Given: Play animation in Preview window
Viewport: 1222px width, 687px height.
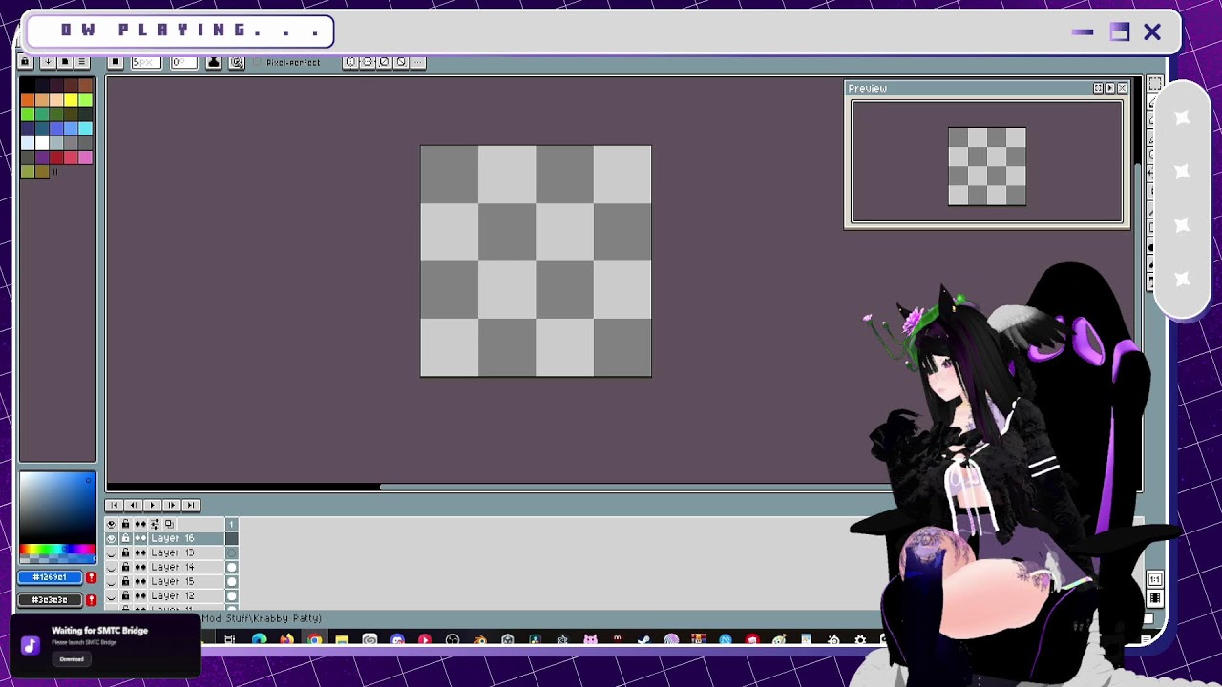Looking at the screenshot, I should pyautogui.click(x=1109, y=88).
